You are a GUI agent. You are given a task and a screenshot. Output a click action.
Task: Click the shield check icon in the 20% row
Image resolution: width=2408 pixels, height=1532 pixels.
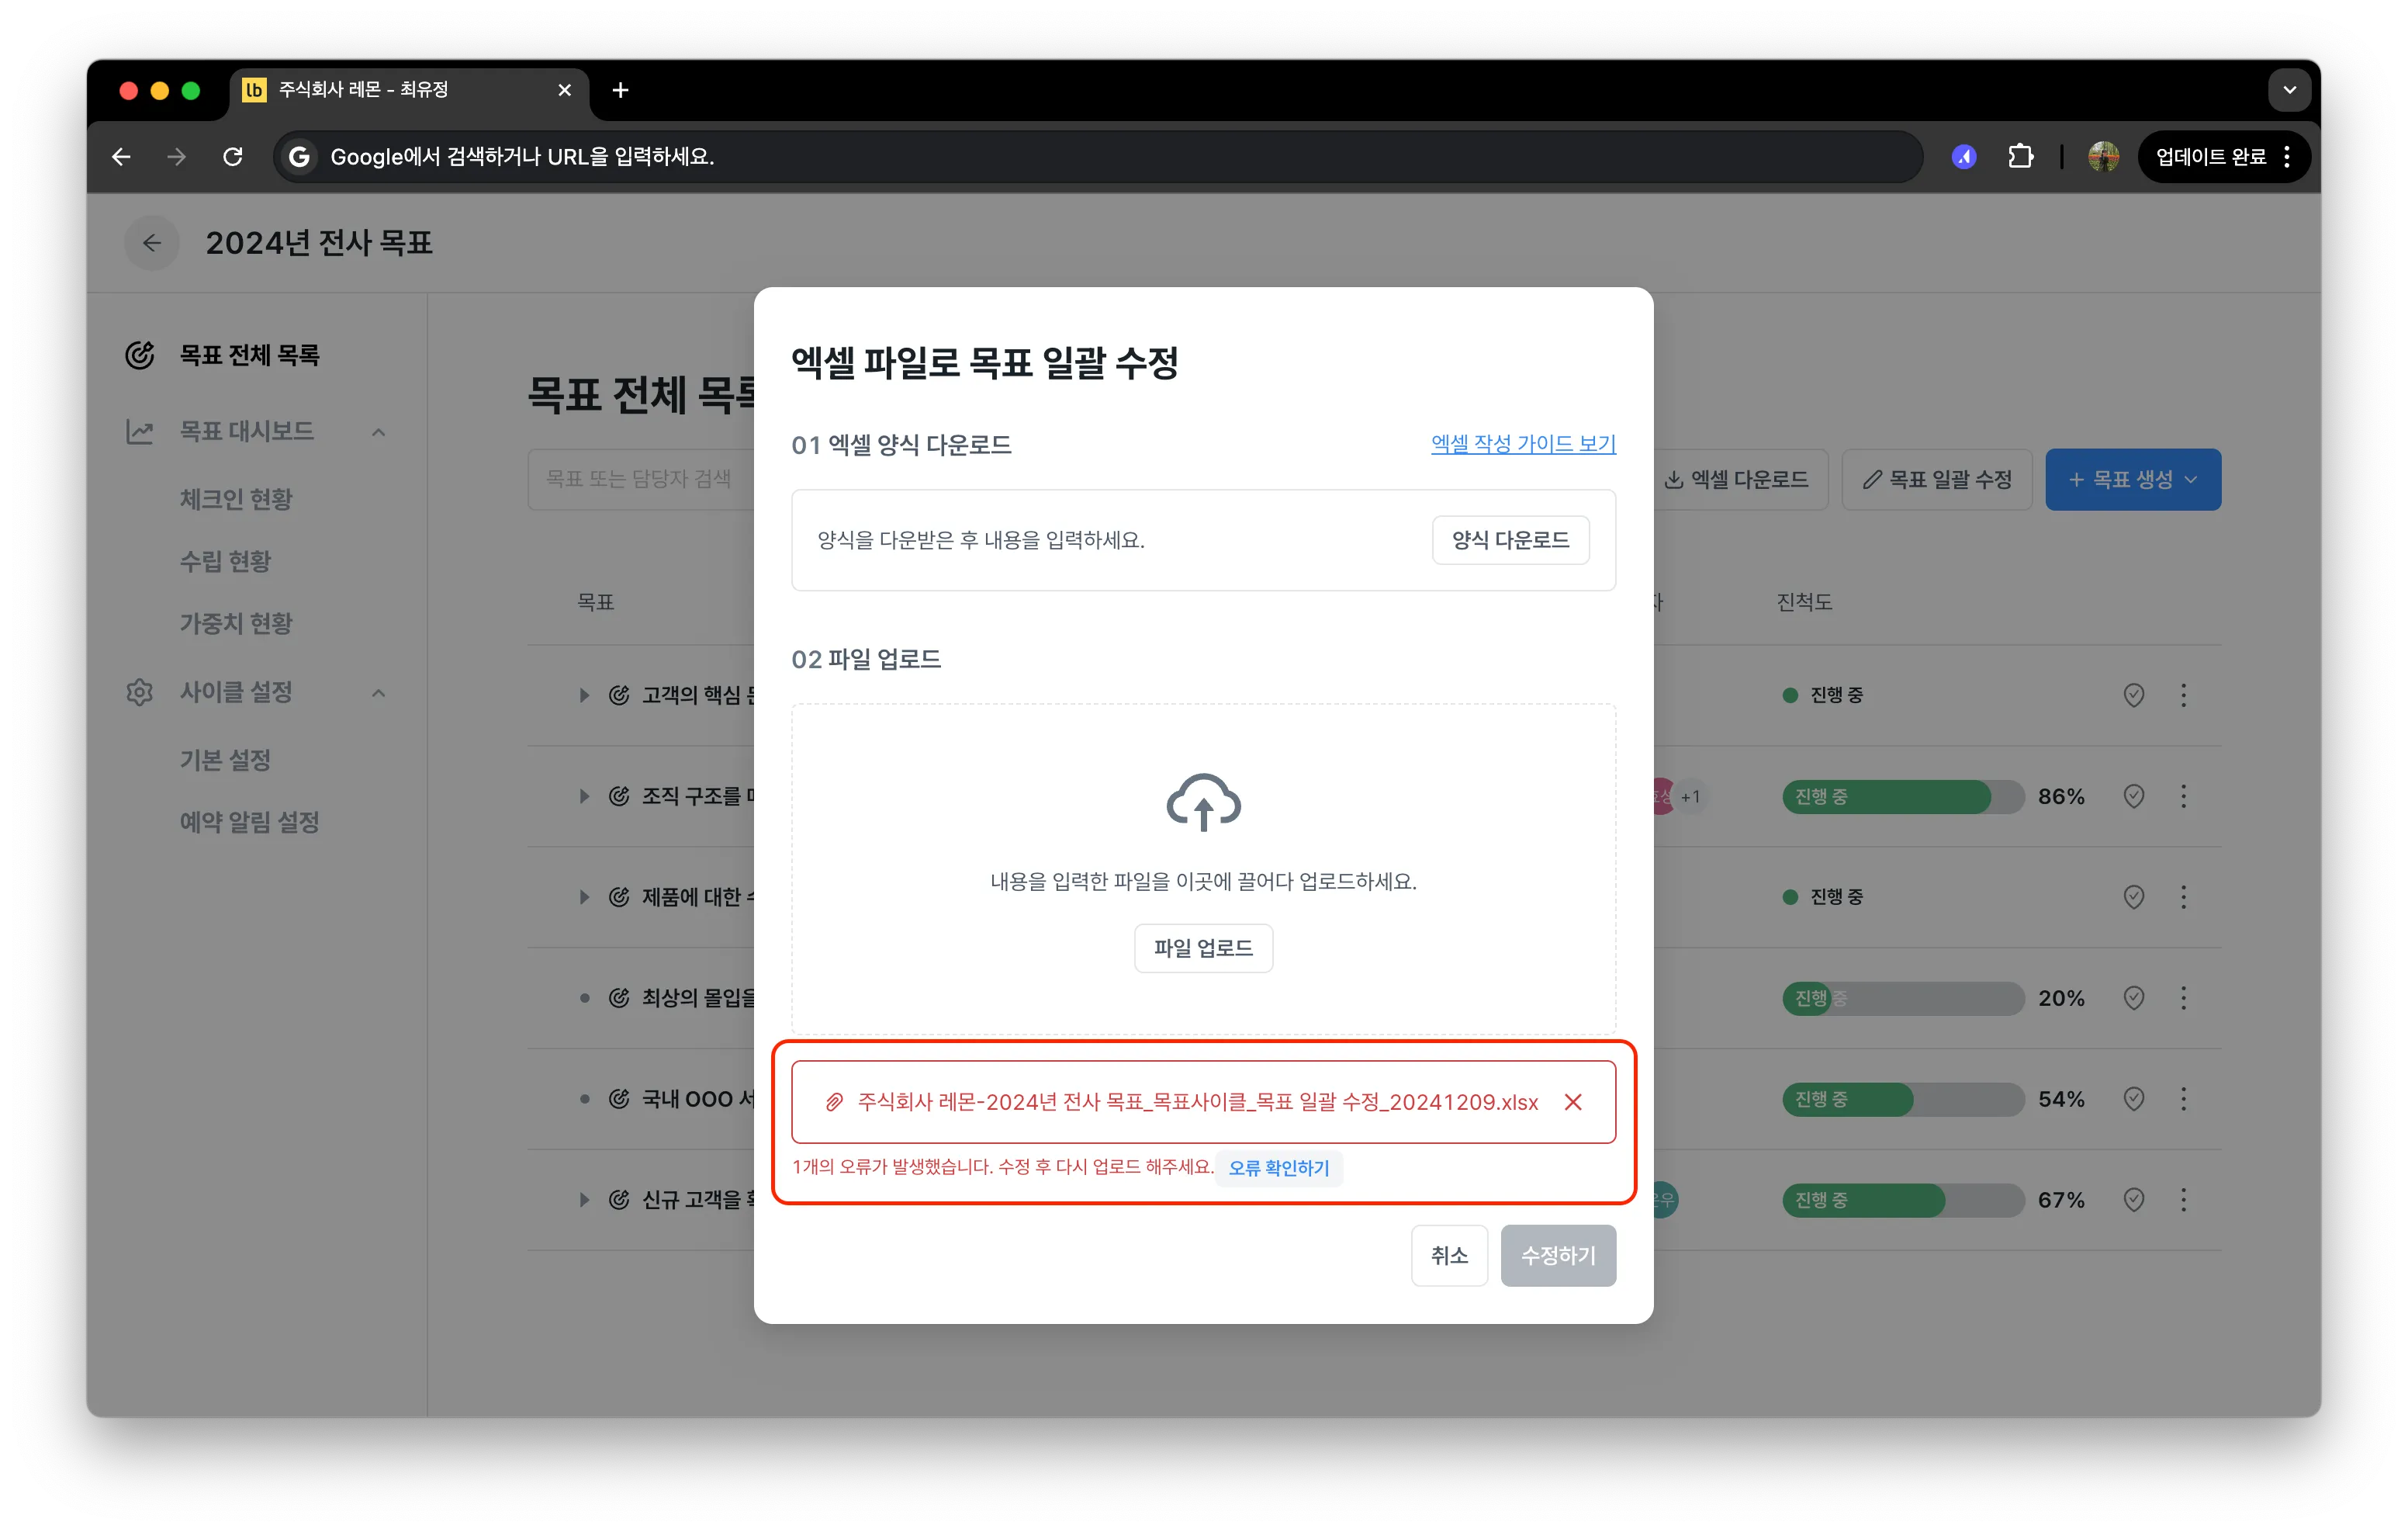(x=2133, y=997)
